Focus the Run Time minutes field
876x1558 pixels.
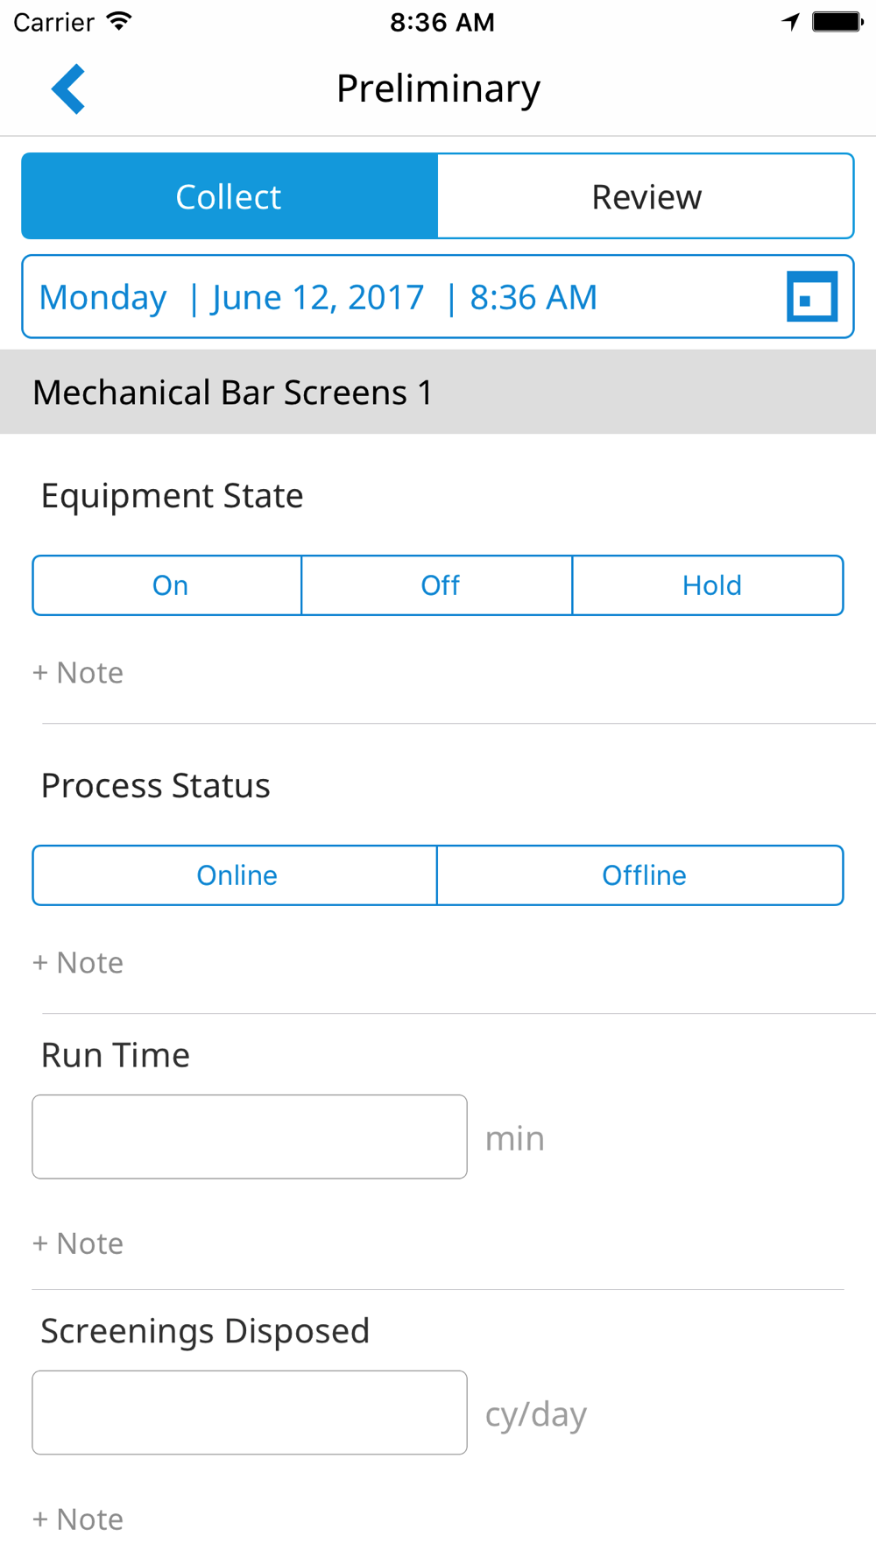(x=250, y=1137)
